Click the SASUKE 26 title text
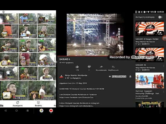The height and width of the screenshot is (124, 166). pos(141,65)
